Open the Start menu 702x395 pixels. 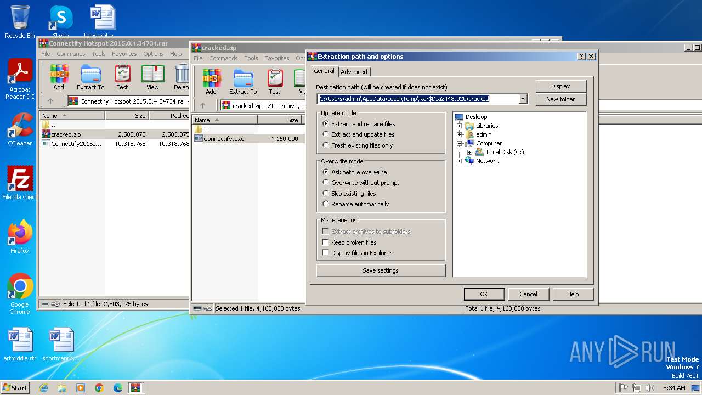(15, 388)
